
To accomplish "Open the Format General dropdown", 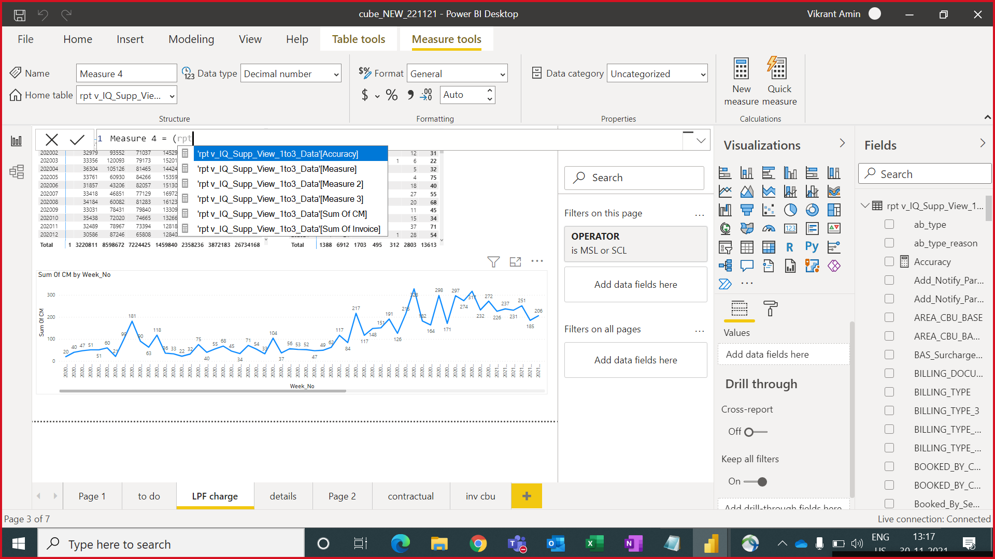I will point(457,74).
